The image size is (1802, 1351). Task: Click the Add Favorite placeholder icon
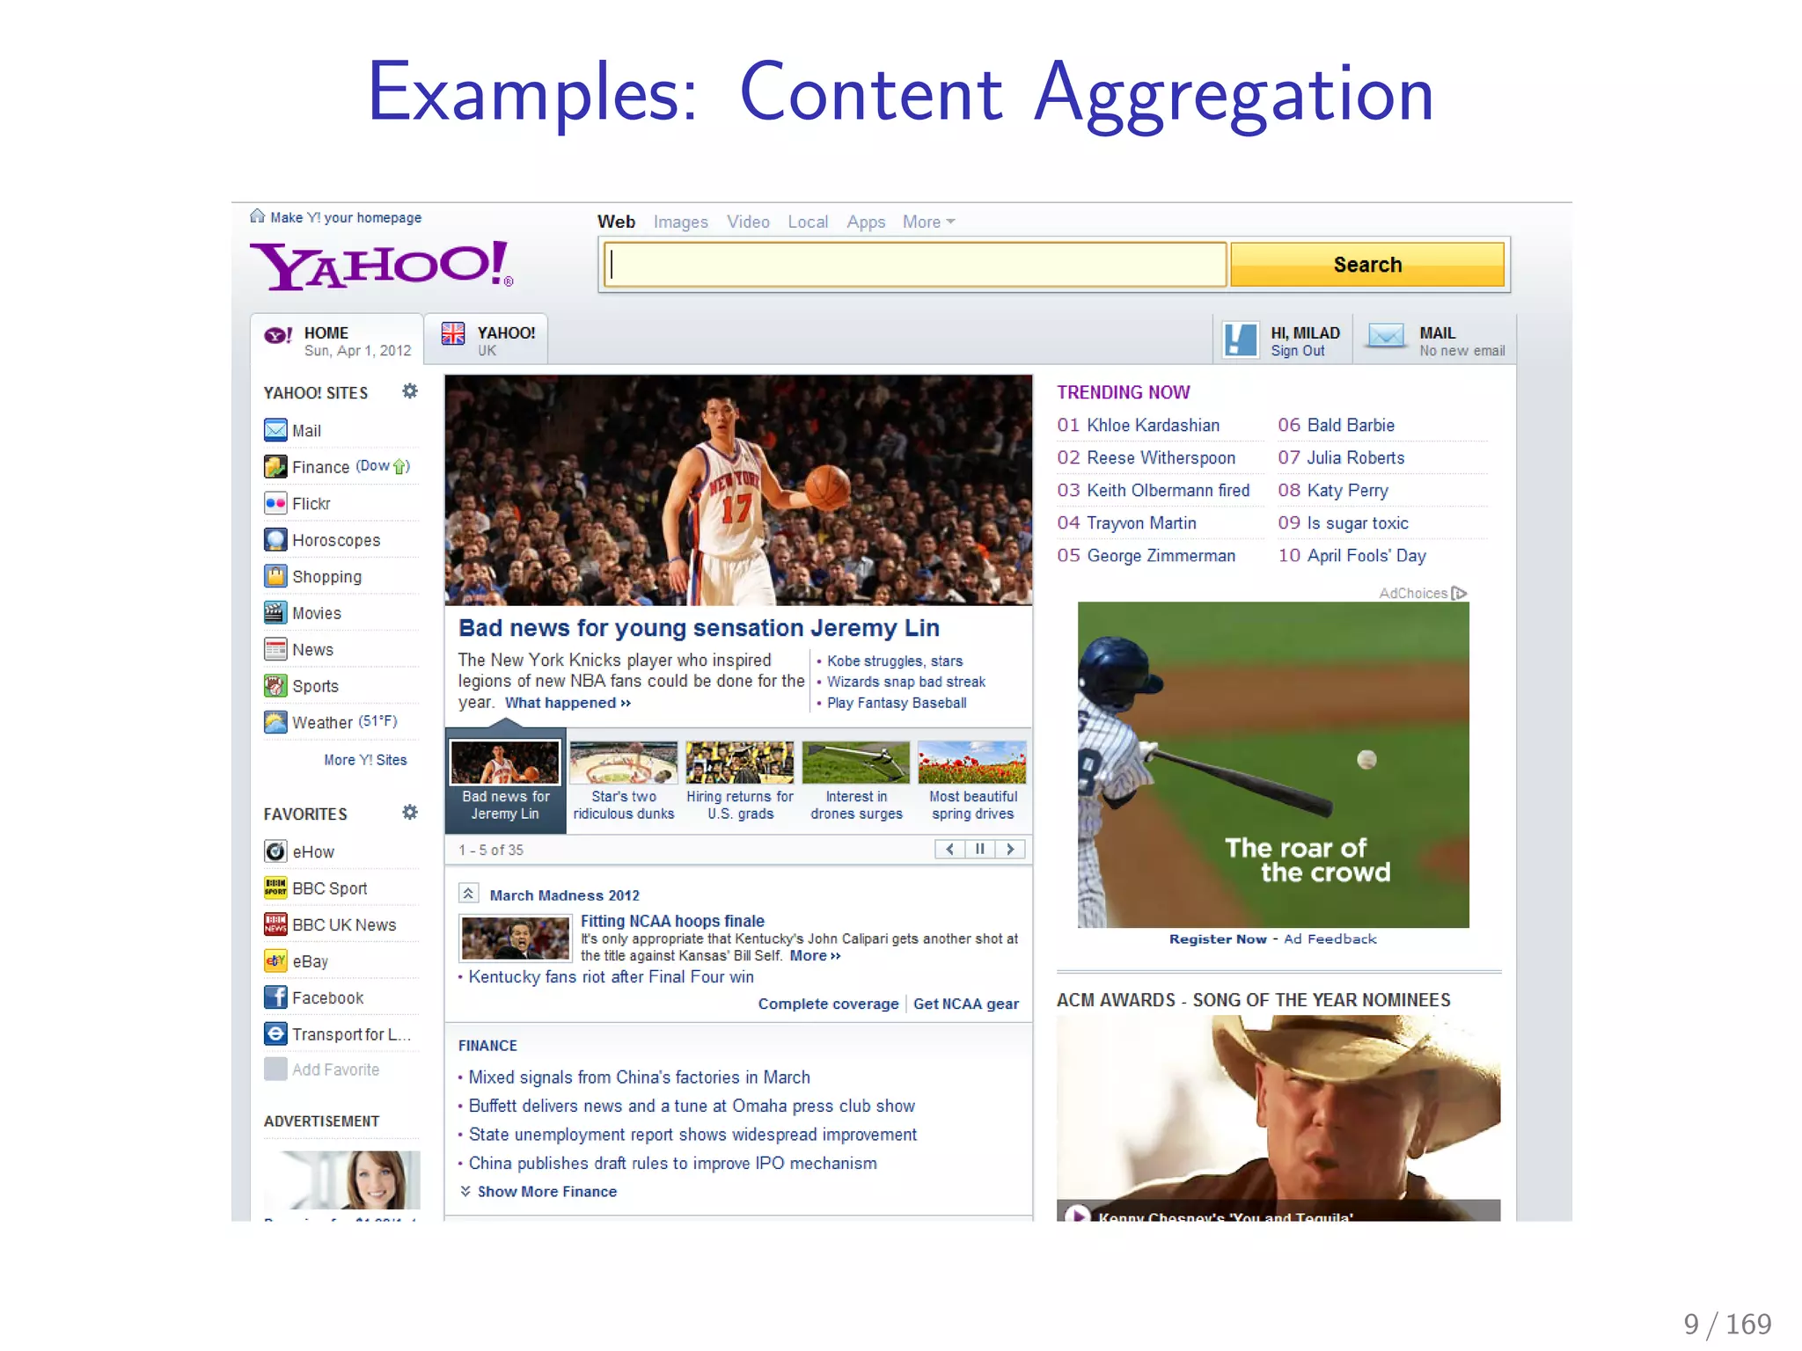[x=275, y=1070]
